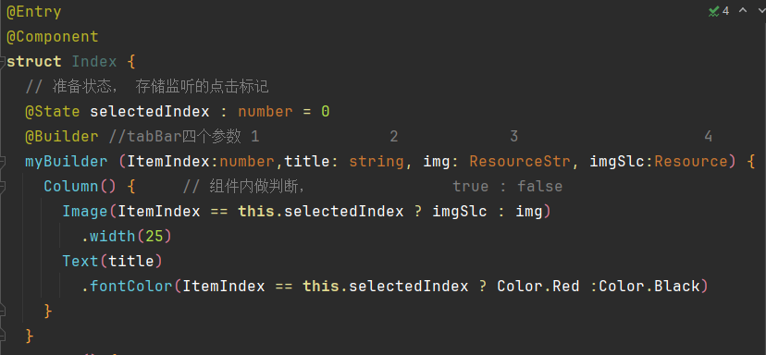Place cursor on the @Builder decorator
Viewport: 766px width, 355px height.
pyautogui.click(x=62, y=136)
